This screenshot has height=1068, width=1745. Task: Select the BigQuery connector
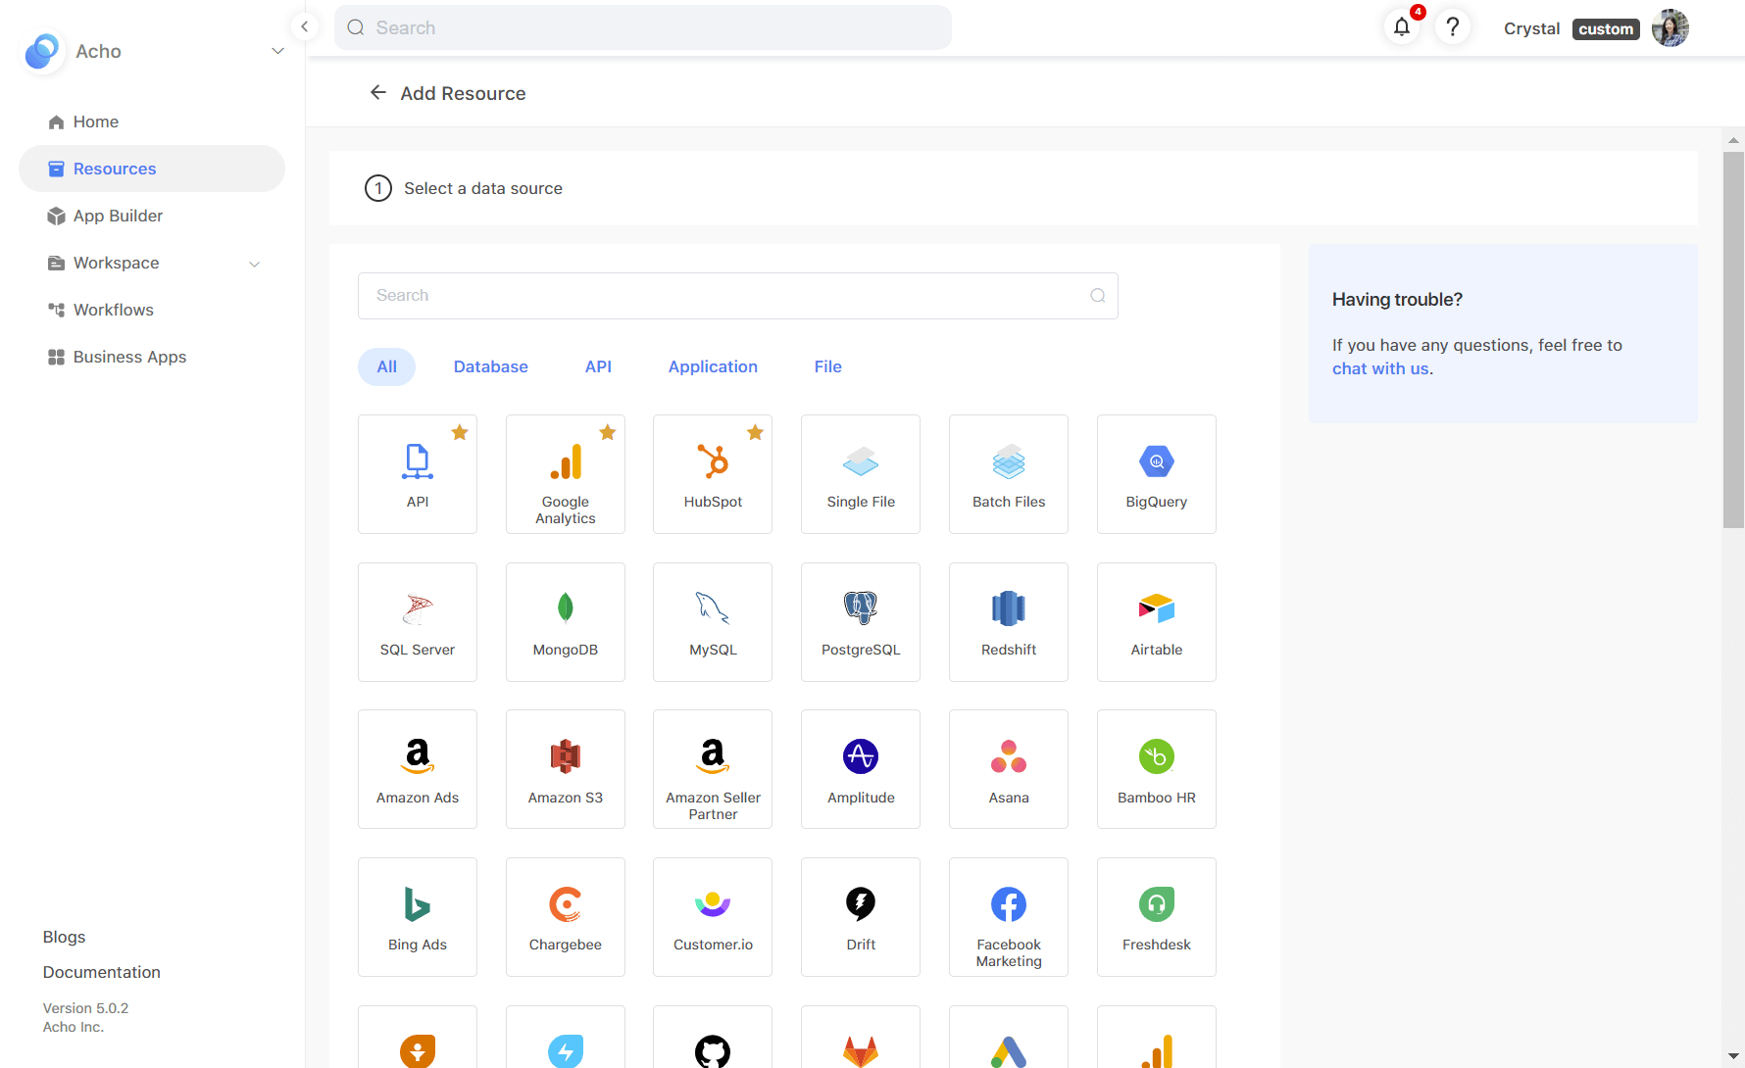coord(1157,474)
